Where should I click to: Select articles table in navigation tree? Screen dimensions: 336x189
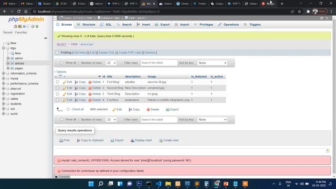pos(19,64)
